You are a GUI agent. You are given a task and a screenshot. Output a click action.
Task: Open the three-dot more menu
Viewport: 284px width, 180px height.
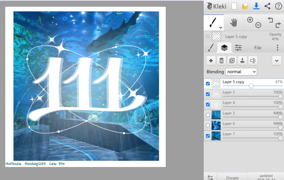(277, 48)
